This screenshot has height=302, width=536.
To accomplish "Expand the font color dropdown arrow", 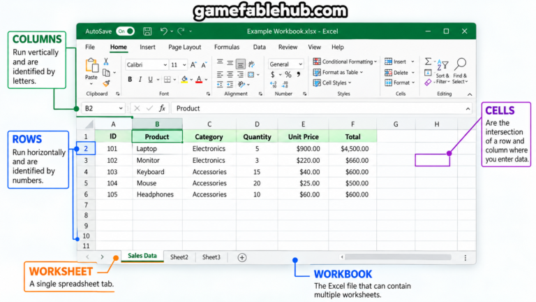I will tap(206, 80).
